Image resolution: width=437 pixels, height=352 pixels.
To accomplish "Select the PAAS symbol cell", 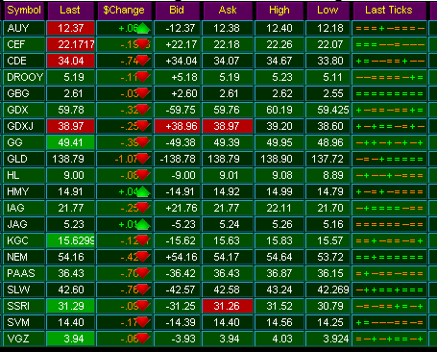I will pos(24,273).
